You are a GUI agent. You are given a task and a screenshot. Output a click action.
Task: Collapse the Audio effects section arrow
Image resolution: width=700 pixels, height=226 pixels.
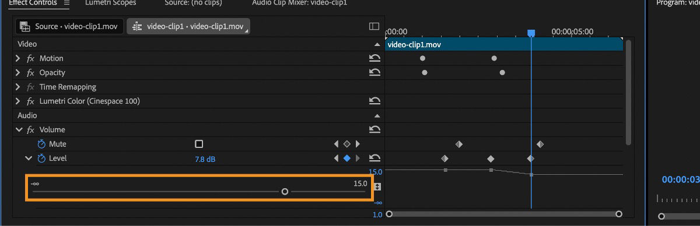[x=377, y=116]
